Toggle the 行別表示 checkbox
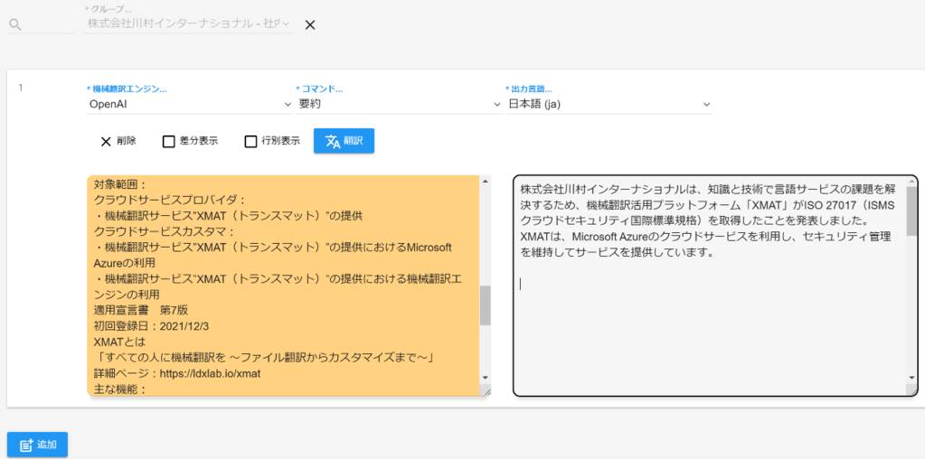 [x=251, y=141]
